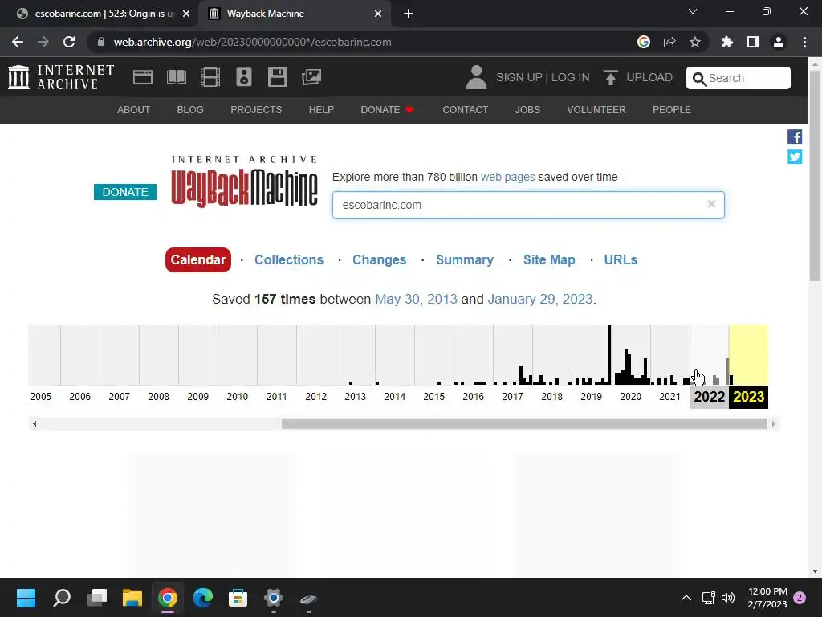Open January 29, 2023 capture link
Screen dimensions: 822x617
click(540, 299)
